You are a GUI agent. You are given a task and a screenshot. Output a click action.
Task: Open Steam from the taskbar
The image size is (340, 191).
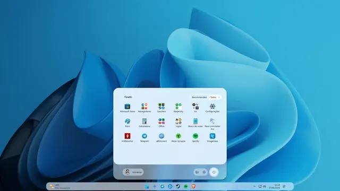178,186
